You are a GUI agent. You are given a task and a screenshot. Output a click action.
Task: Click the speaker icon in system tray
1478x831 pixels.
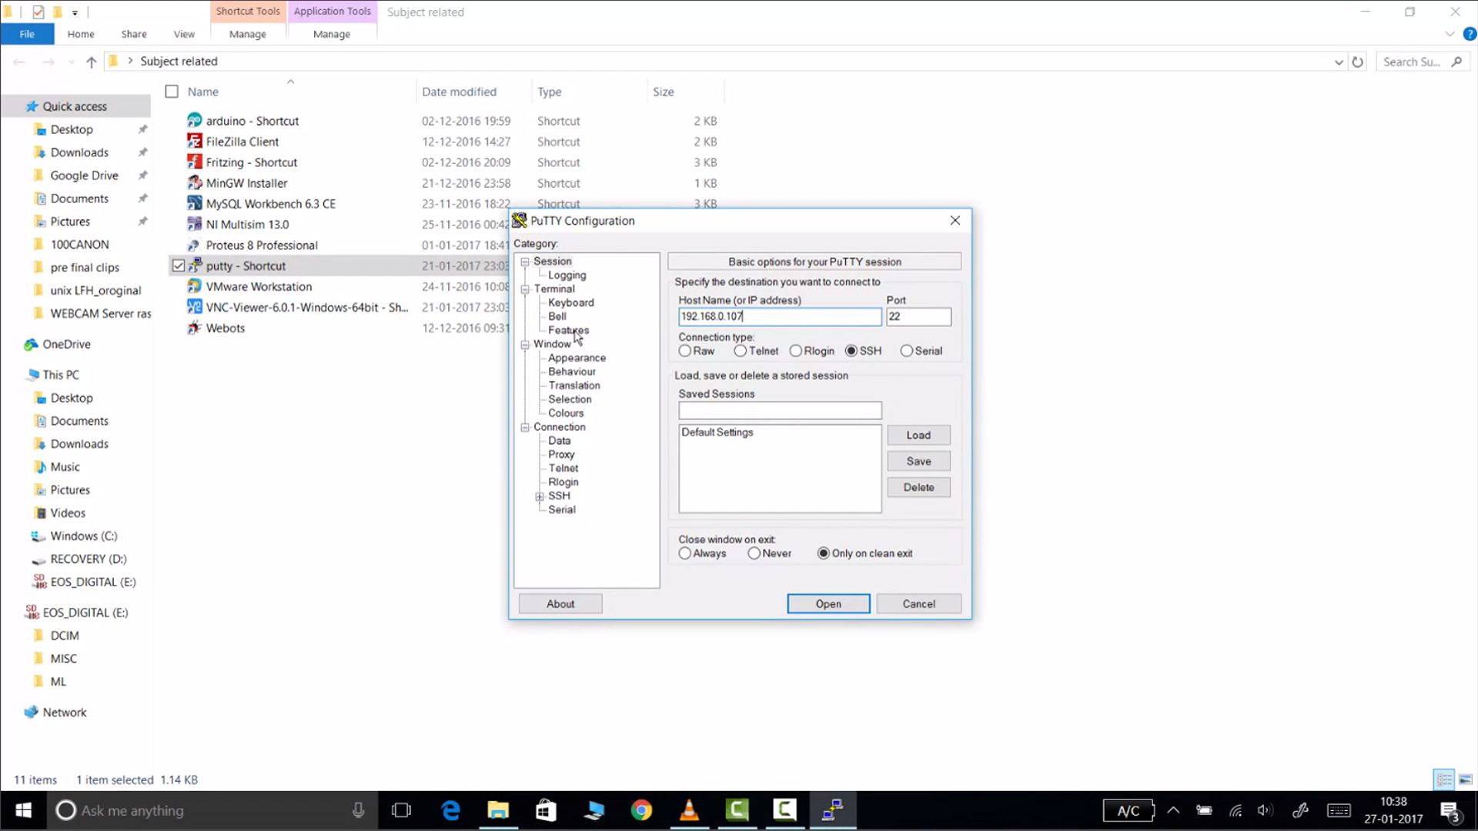coord(1265,809)
